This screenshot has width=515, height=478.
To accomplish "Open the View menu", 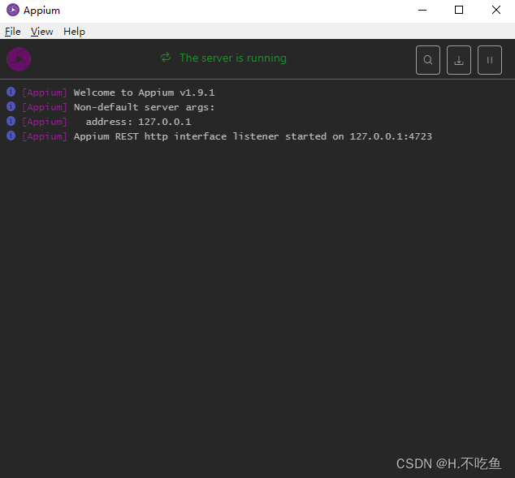I will pos(41,32).
